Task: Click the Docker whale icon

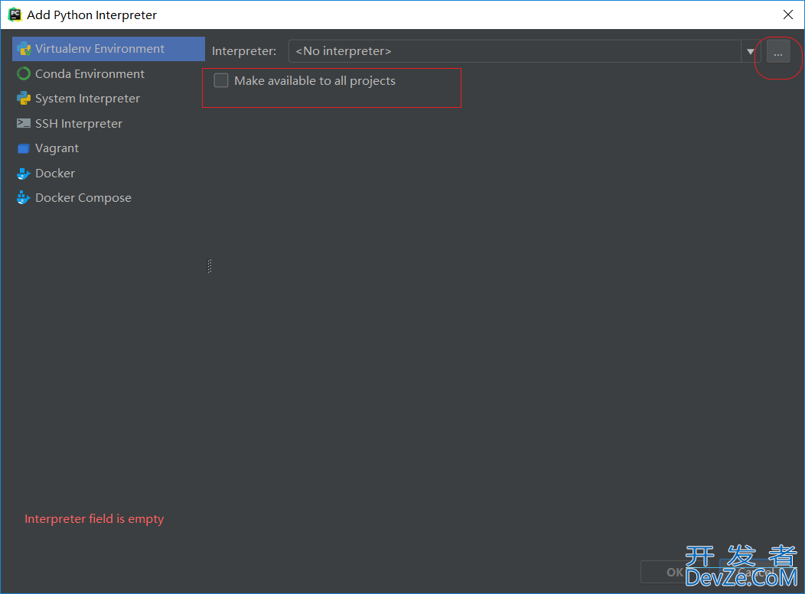Action: coord(24,174)
